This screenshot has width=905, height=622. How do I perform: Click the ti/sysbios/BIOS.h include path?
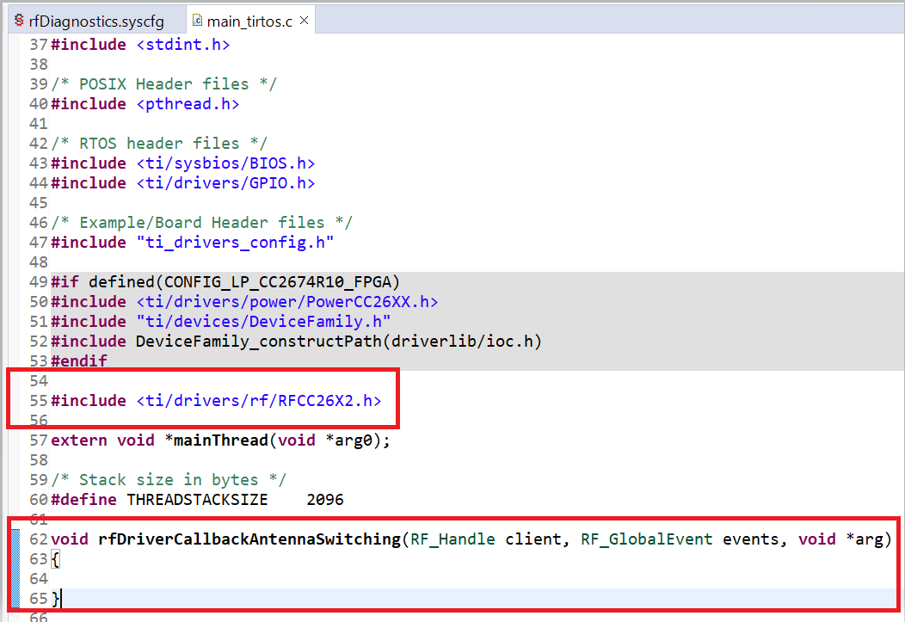coord(225,163)
